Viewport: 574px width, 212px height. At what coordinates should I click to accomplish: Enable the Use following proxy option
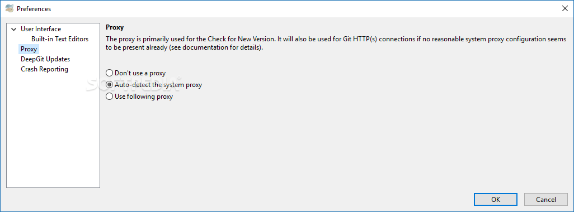(x=109, y=97)
